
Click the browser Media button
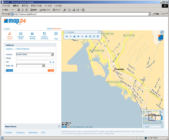(x=57, y=10)
